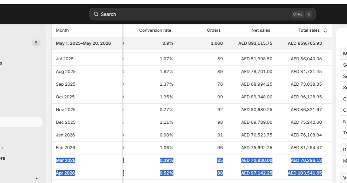Click the Sep 2025 month cell

pos(65,84)
